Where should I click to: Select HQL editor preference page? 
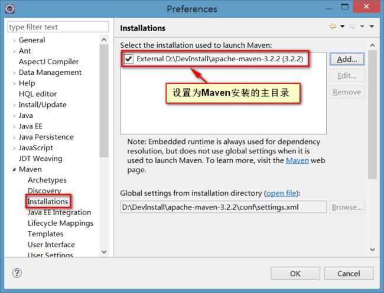tap(38, 94)
